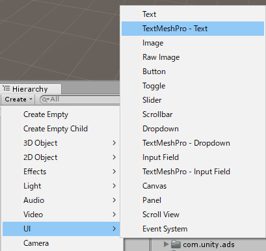
Task: Click Create Empty in the Create menu
Action: pos(61,114)
